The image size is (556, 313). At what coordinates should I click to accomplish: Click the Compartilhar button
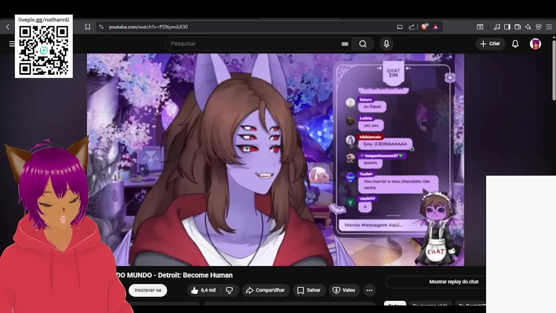[265, 290]
